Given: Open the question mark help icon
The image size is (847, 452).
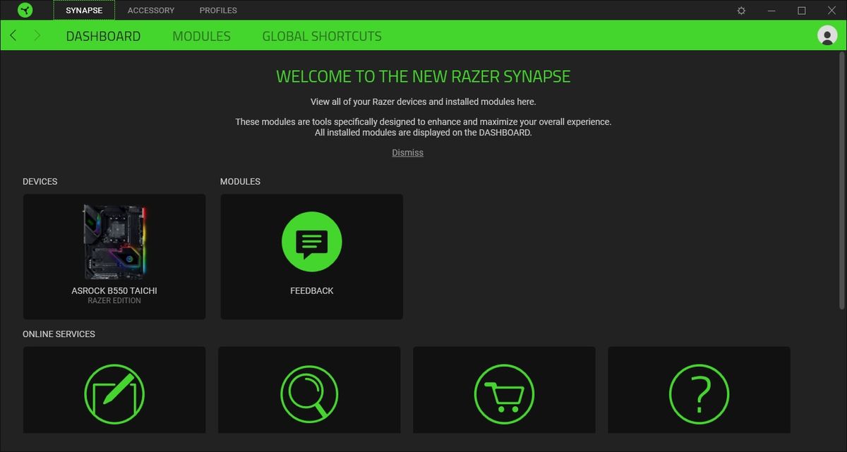Looking at the screenshot, I should click(699, 393).
